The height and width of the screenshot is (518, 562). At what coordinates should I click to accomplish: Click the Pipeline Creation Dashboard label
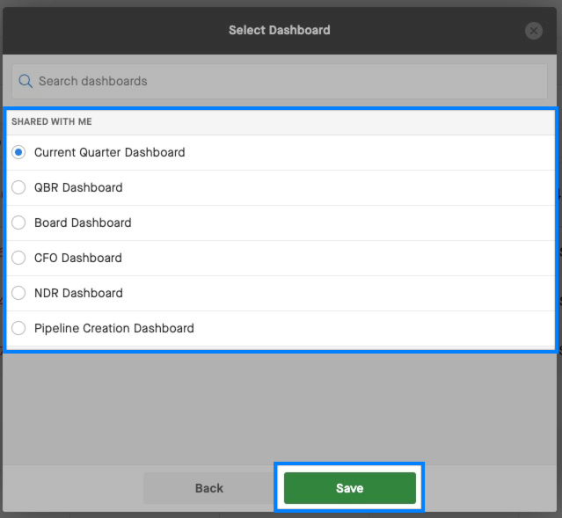point(114,328)
